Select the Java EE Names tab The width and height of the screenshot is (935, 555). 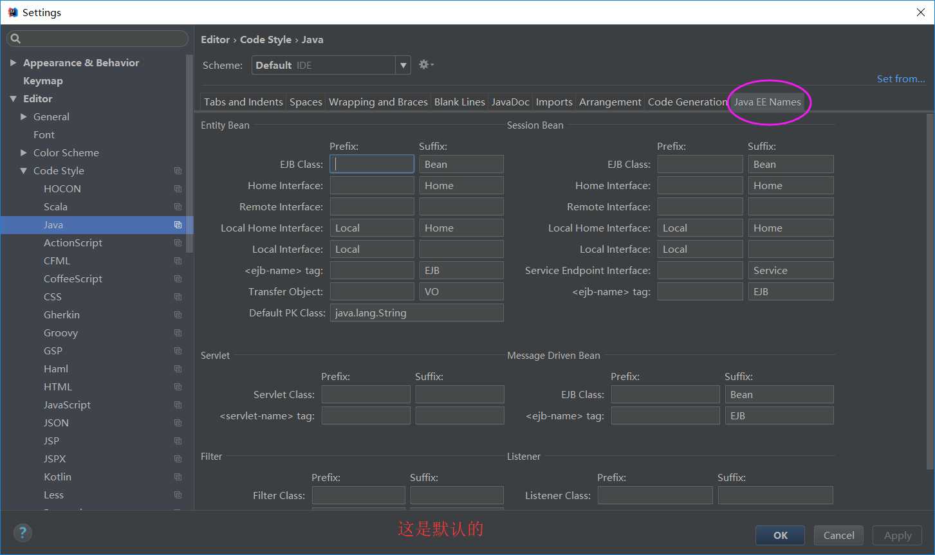(x=767, y=102)
